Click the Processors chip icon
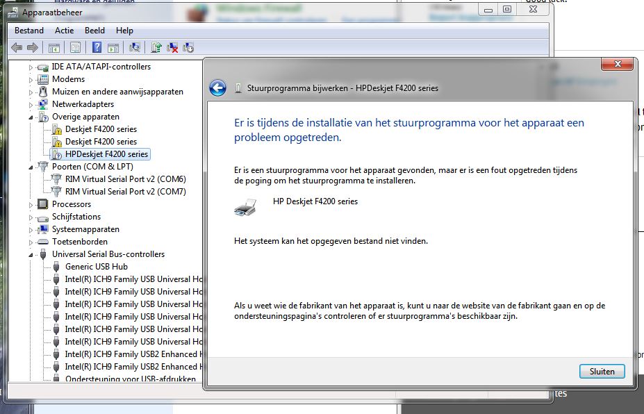Viewport: 644px width, 414px height. tap(42, 204)
